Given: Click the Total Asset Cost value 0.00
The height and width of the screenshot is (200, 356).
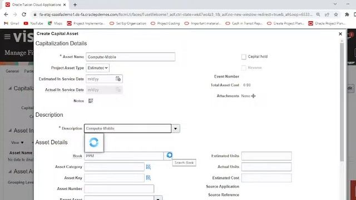Looking at the screenshot, I should (247, 85).
